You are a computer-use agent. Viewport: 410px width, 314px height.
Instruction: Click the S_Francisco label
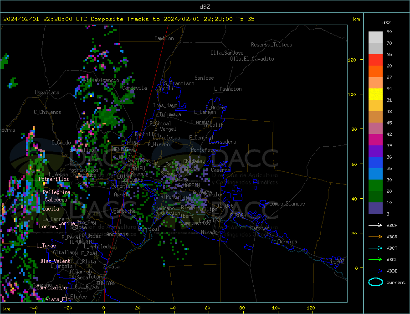pyautogui.click(x=179, y=83)
